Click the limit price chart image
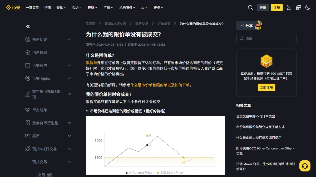This screenshot has width=316, height=177. [155, 146]
